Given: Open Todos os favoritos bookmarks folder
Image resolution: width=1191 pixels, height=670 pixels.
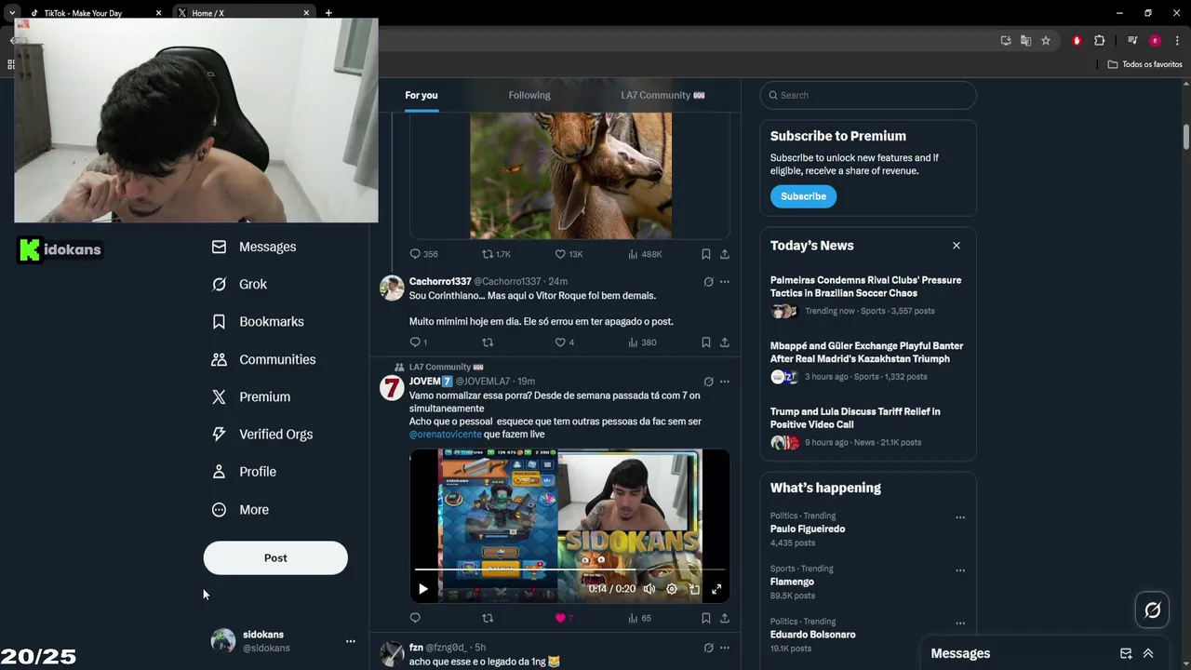Looking at the screenshot, I should 1144,64.
